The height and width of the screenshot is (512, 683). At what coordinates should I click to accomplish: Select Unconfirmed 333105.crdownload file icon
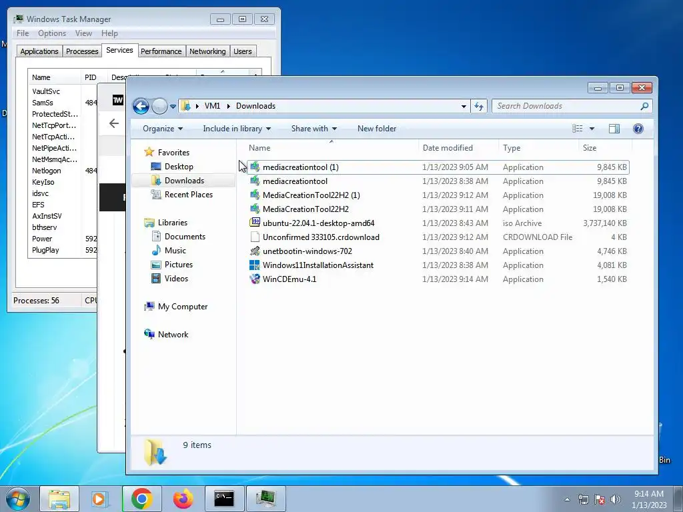(x=255, y=237)
